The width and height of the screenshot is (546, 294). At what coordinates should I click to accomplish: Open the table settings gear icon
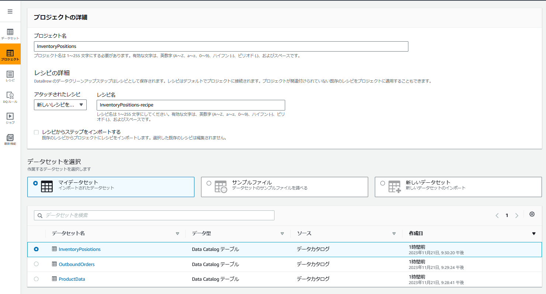[532, 214]
